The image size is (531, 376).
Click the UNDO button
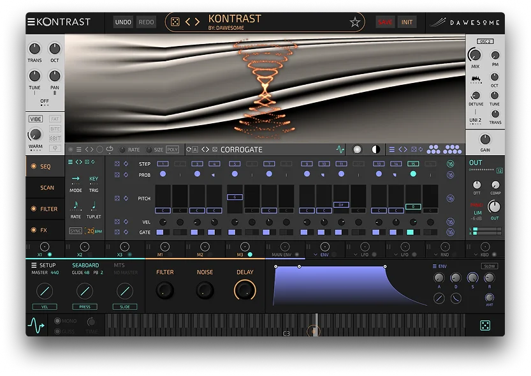[123, 22]
